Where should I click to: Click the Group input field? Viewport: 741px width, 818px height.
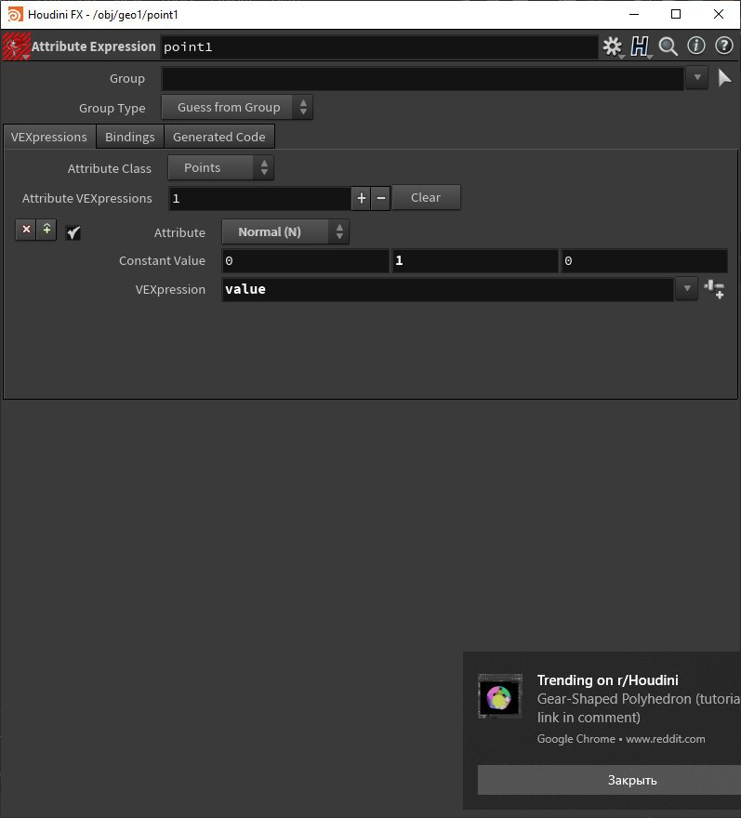tap(423, 79)
